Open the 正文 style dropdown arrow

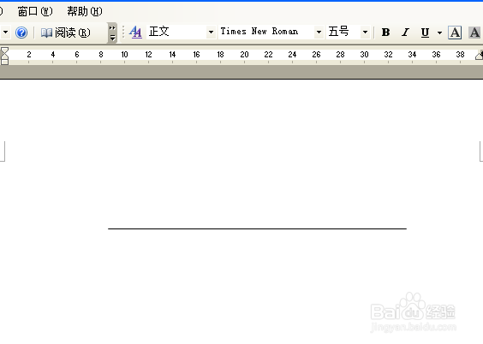pos(211,32)
